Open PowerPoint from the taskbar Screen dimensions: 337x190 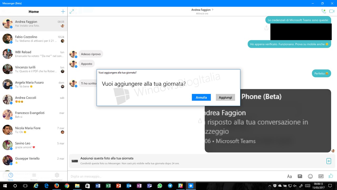(118, 186)
